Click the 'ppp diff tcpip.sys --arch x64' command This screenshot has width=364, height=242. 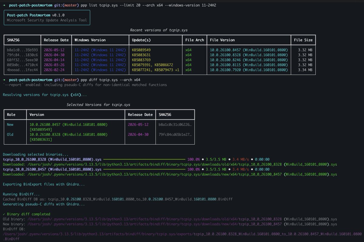pos(111,80)
